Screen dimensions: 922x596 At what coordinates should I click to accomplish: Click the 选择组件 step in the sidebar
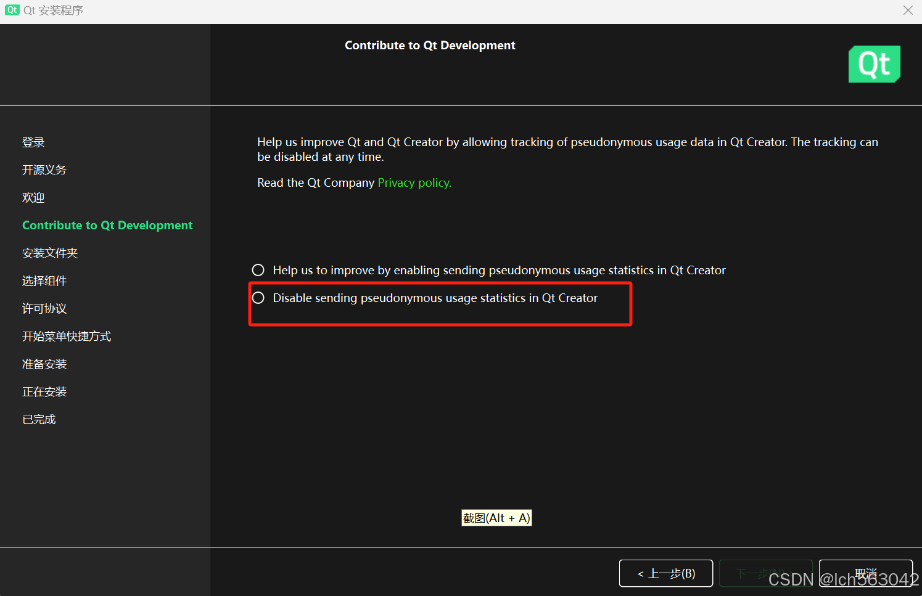click(44, 281)
